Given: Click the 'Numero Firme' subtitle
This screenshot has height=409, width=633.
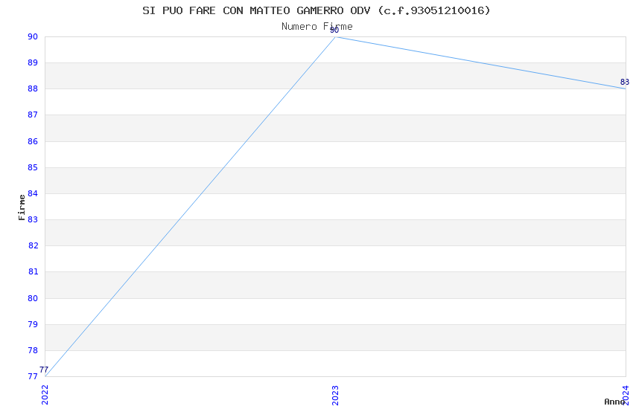Looking at the screenshot, I should pos(317,27).
